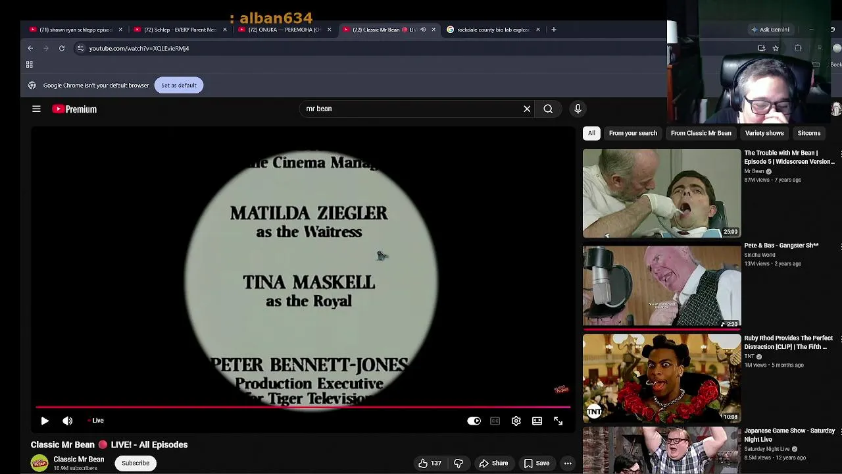This screenshot has height=474, width=842.
Task: Open the YouTube guide hamburger menu
Action: click(x=36, y=109)
